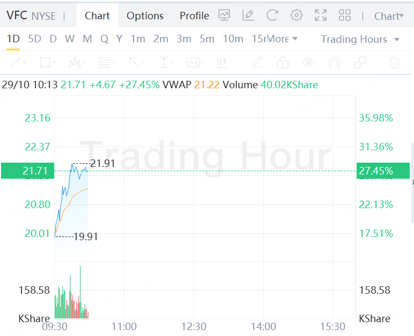Select the 1m interval
The image size is (414, 336).
138,39
